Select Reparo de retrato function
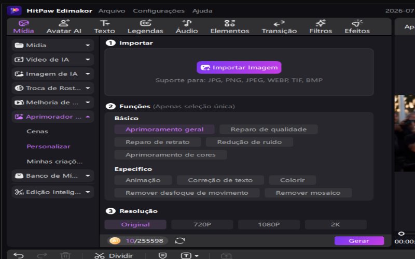415x259 pixels. click(158, 142)
